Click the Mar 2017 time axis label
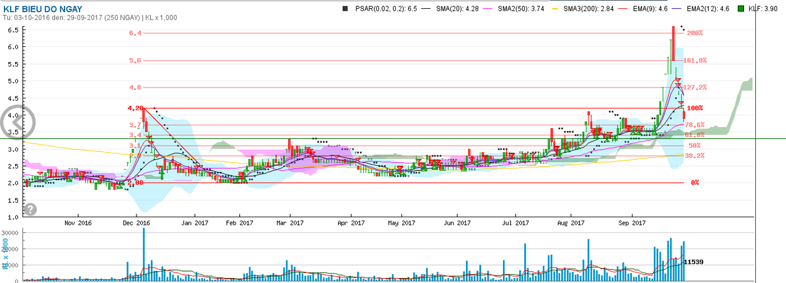This screenshot has width=786, height=283. pos(289,223)
